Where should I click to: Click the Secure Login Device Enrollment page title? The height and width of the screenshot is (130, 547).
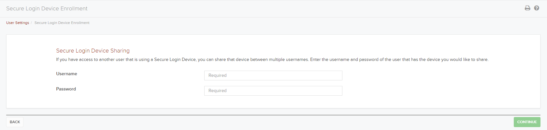[47, 8]
